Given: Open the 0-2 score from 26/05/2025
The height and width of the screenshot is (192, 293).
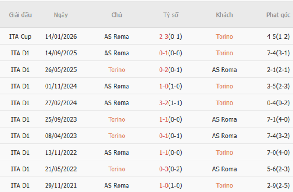Looking at the screenshot, I should click(164, 70).
